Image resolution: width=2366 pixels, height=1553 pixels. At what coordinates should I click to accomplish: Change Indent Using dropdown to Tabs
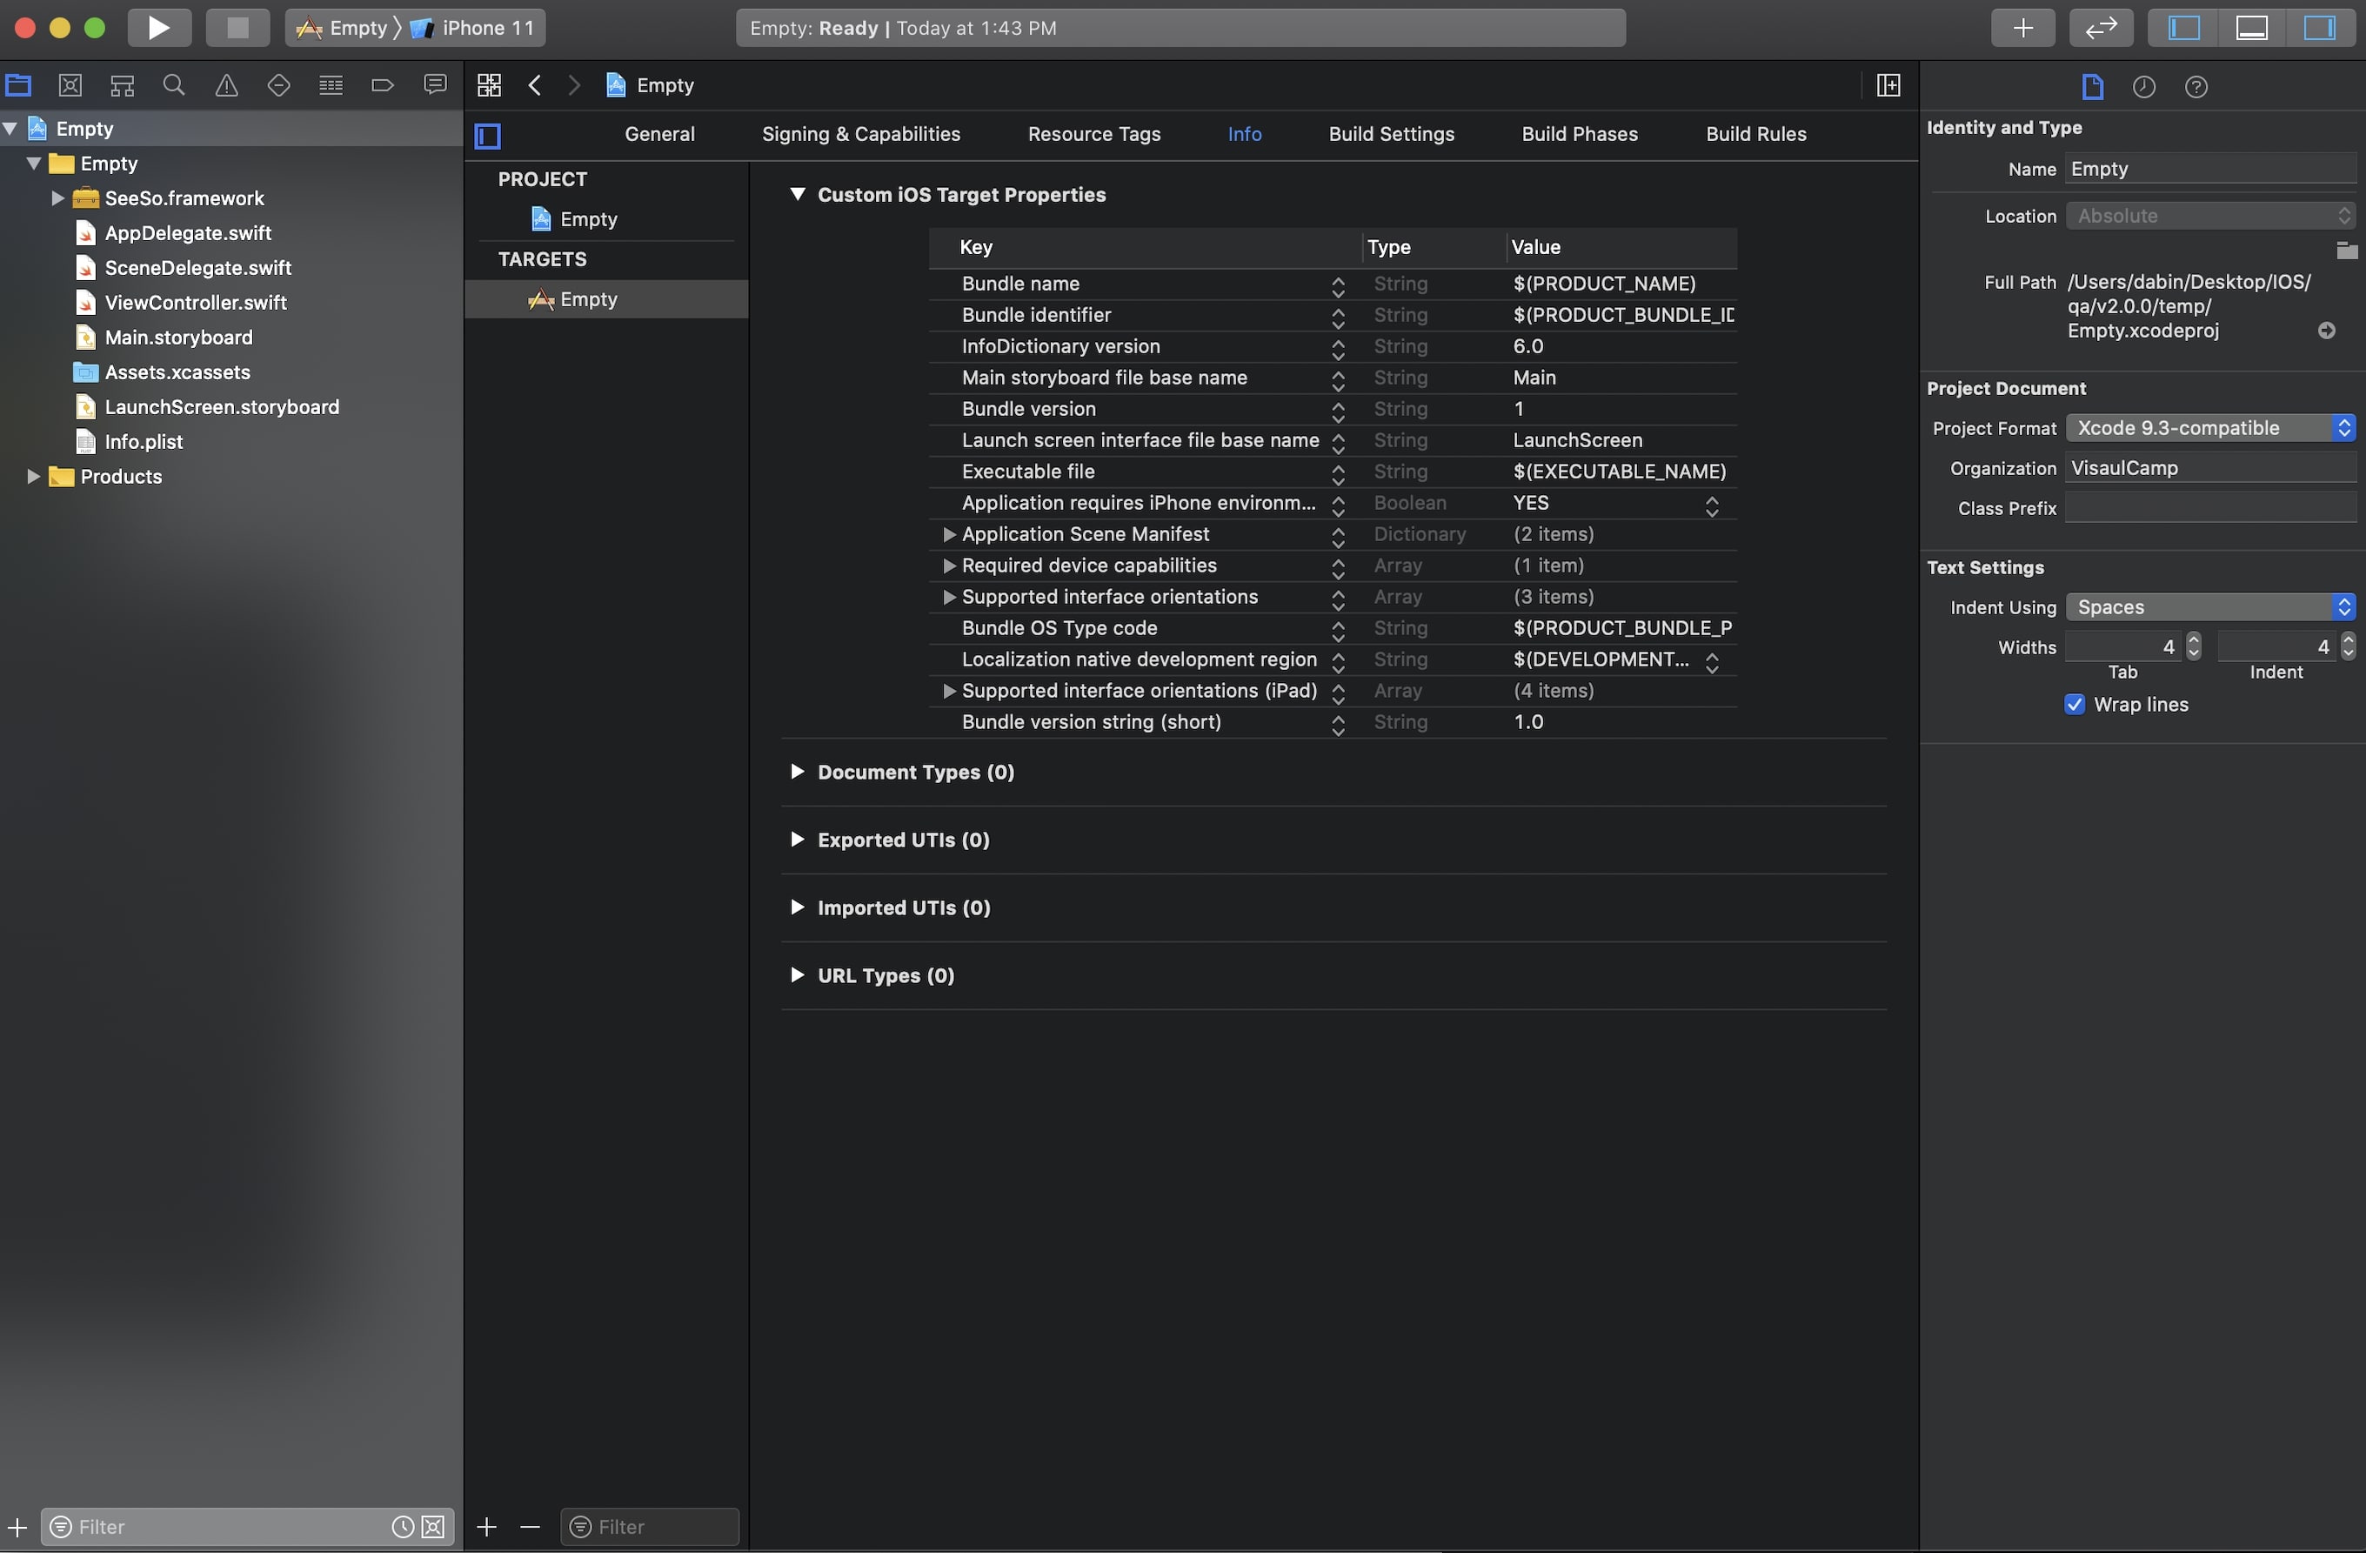tap(2209, 606)
